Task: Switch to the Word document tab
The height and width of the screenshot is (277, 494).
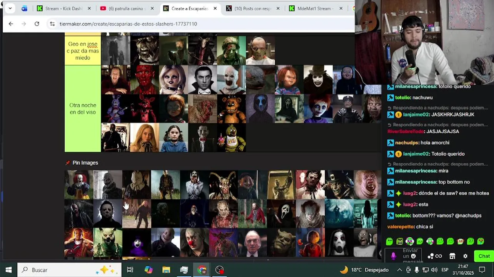Action: pos(25,8)
